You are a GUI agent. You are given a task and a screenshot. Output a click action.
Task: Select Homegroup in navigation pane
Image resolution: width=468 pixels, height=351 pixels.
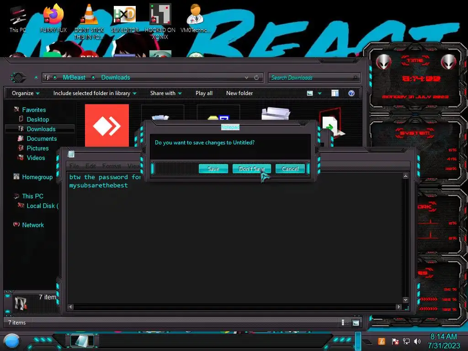click(37, 177)
